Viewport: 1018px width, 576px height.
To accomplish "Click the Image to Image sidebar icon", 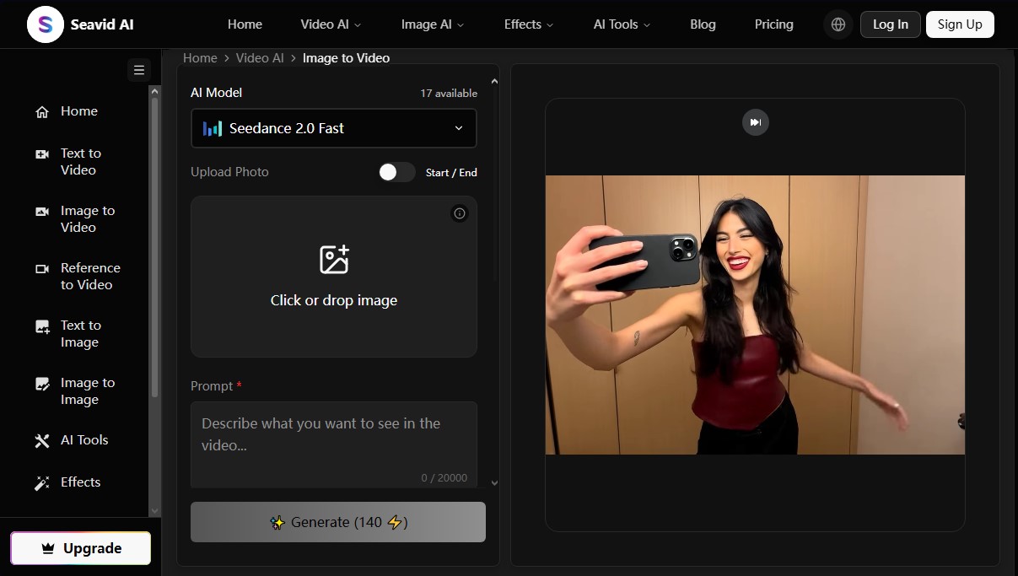I will (x=42, y=384).
